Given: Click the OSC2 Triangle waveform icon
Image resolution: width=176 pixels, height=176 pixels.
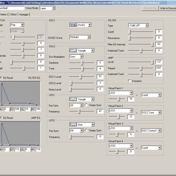Looking at the screenshot, I should pyautogui.click(x=73, y=51).
